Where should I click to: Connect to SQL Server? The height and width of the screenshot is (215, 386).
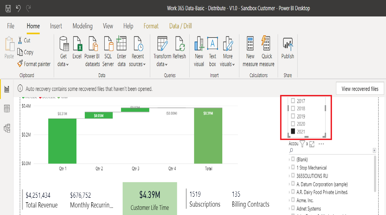(108, 52)
